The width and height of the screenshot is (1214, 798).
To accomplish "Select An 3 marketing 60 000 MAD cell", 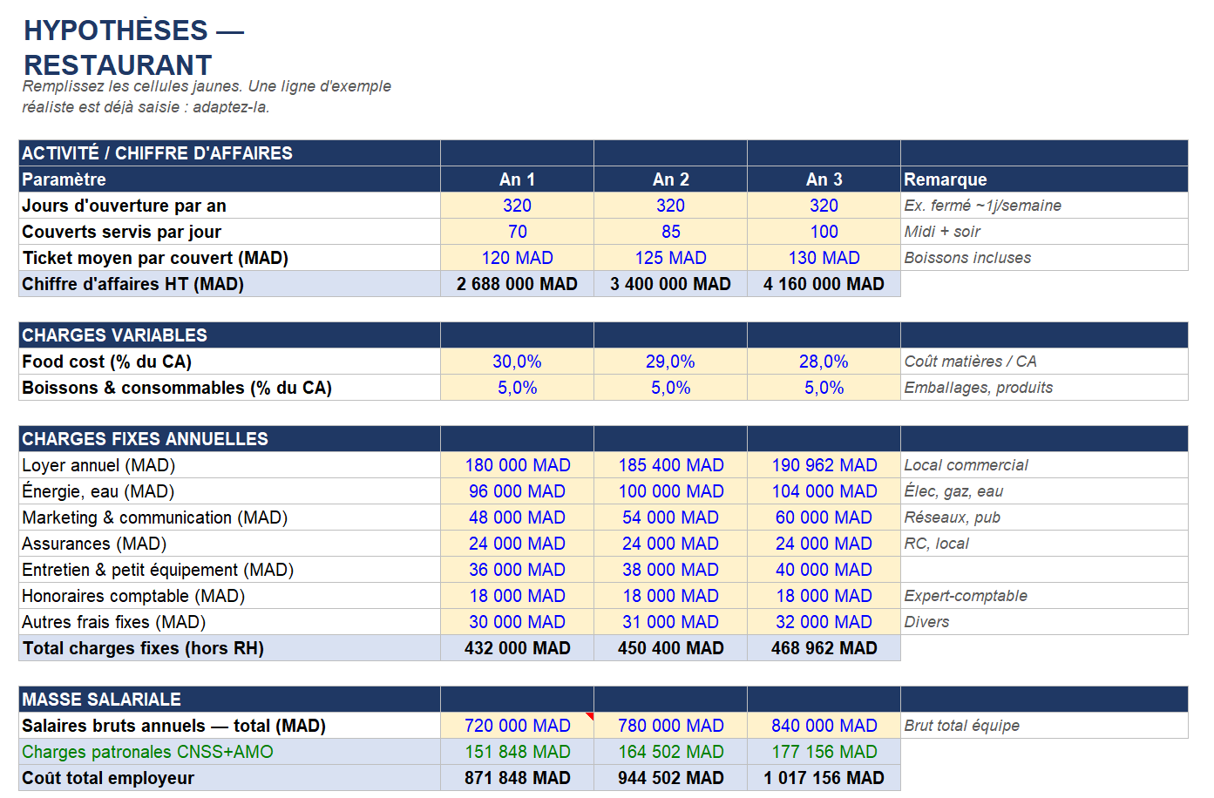I will 824,517.
